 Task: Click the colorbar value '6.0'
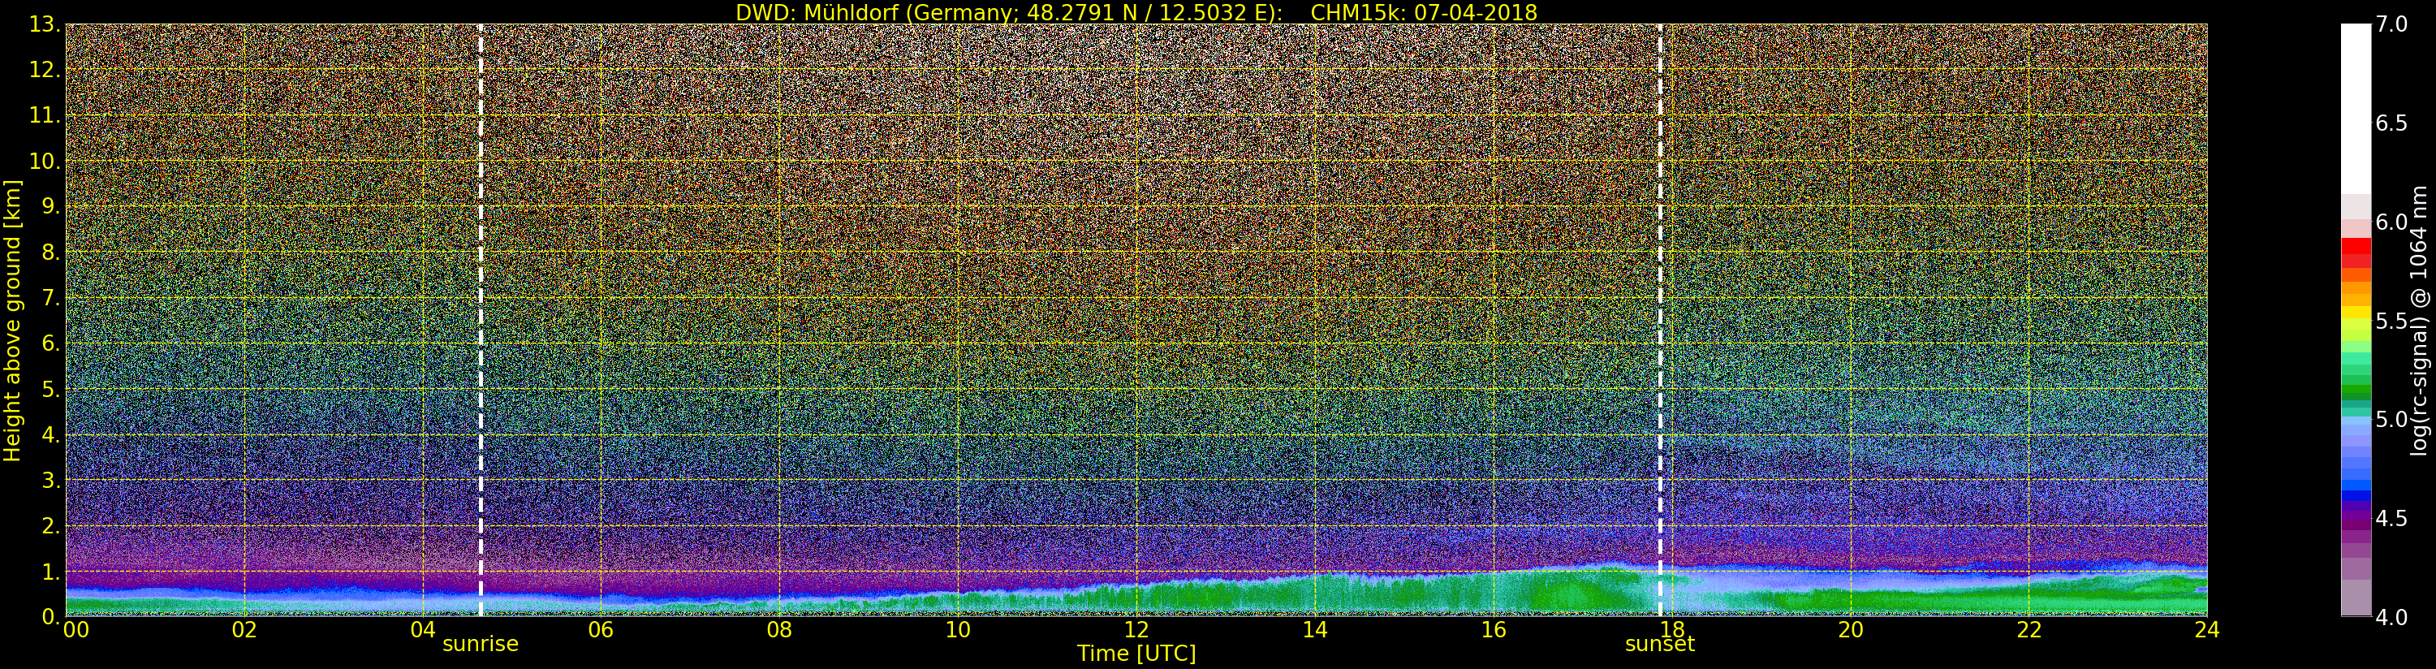click(2391, 222)
